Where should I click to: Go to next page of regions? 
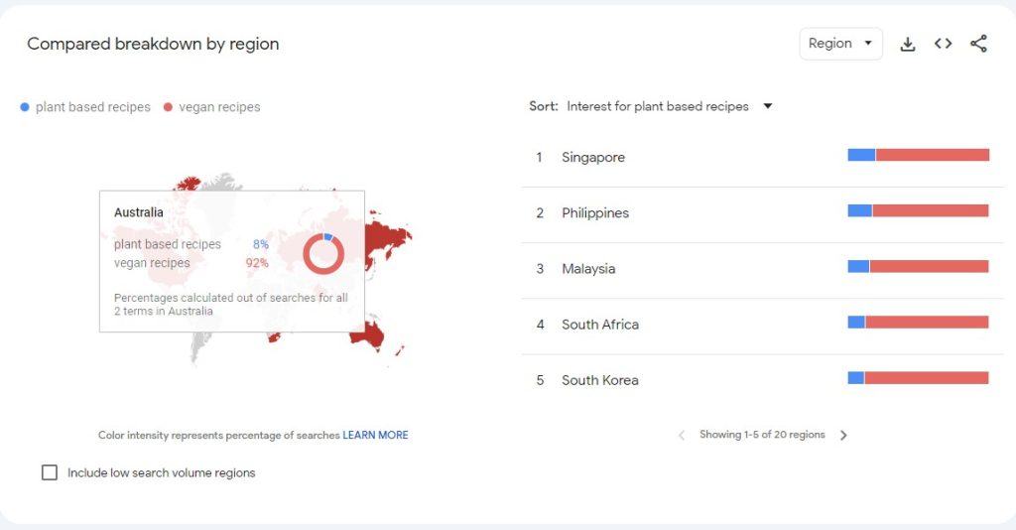(x=843, y=435)
